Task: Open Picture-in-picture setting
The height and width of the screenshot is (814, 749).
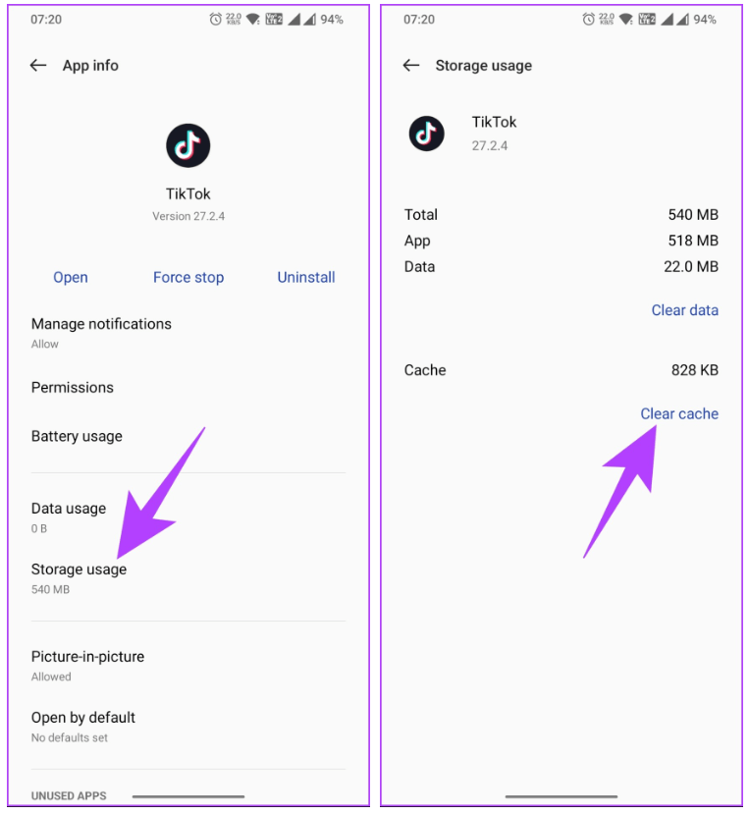Action: click(87, 665)
